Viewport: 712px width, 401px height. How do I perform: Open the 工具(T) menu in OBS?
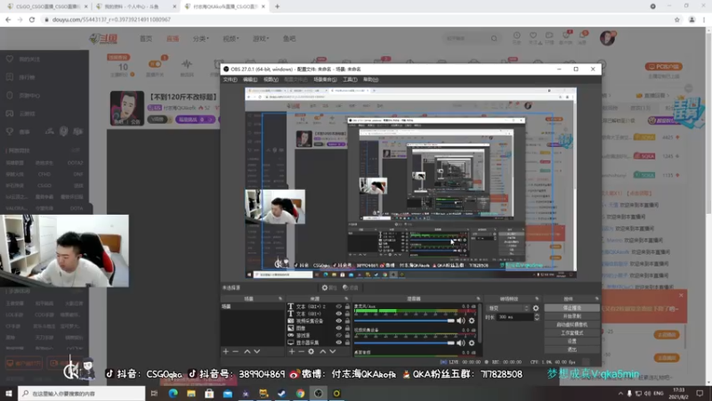coord(350,79)
